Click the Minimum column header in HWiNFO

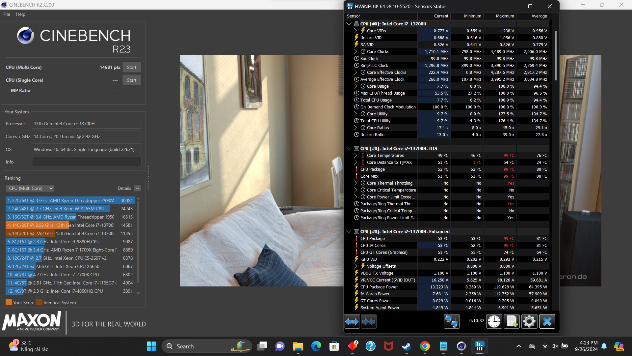(x=467, y=16)
